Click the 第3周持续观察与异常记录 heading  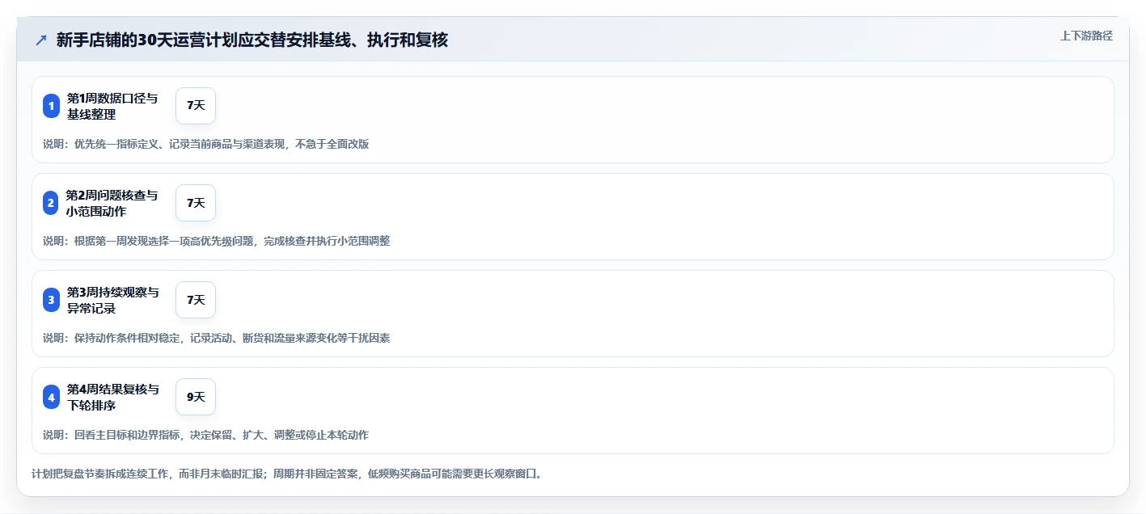pos(113,300)
